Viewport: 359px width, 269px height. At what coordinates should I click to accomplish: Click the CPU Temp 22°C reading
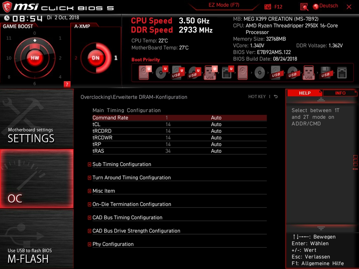pos(149,41)
